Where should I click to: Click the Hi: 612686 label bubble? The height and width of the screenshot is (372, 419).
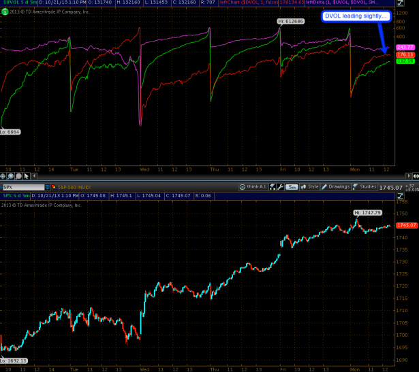(x=291, y=21)
